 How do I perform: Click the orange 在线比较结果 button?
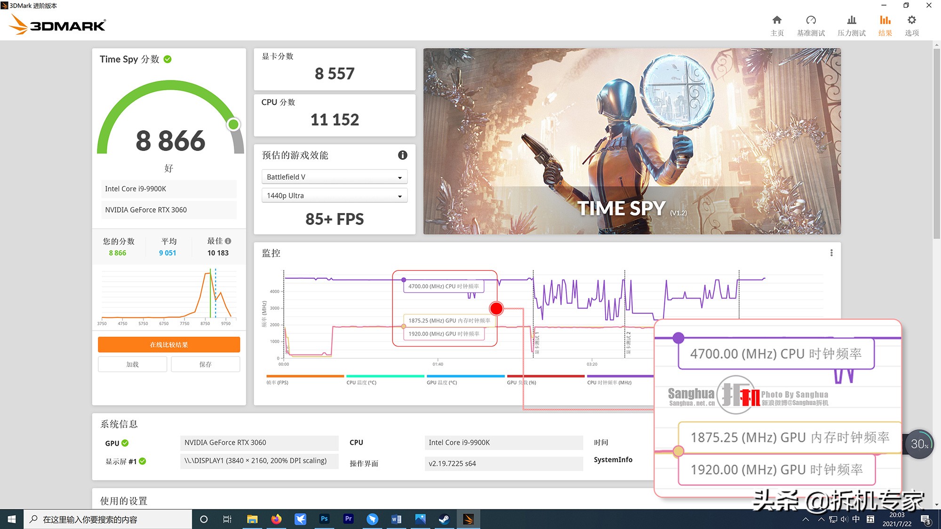(168, 344)
